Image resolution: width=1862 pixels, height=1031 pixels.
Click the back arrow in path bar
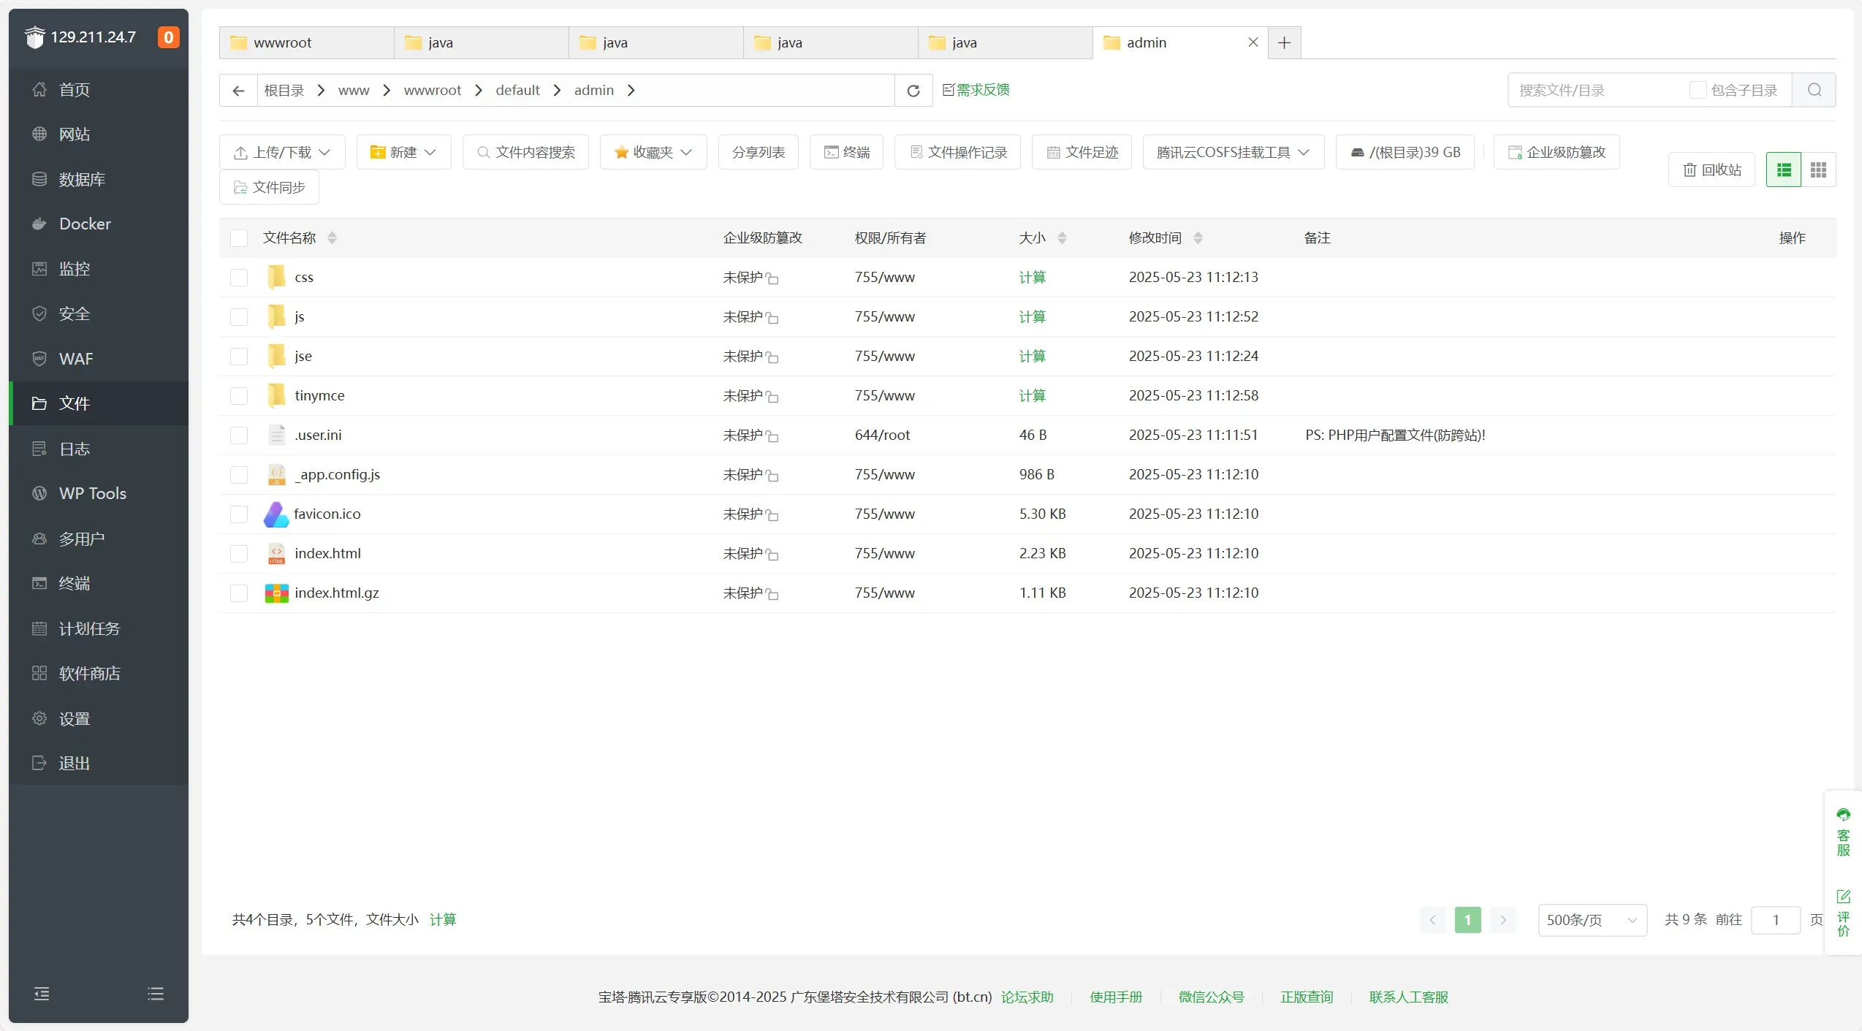(x=238, y=91)
